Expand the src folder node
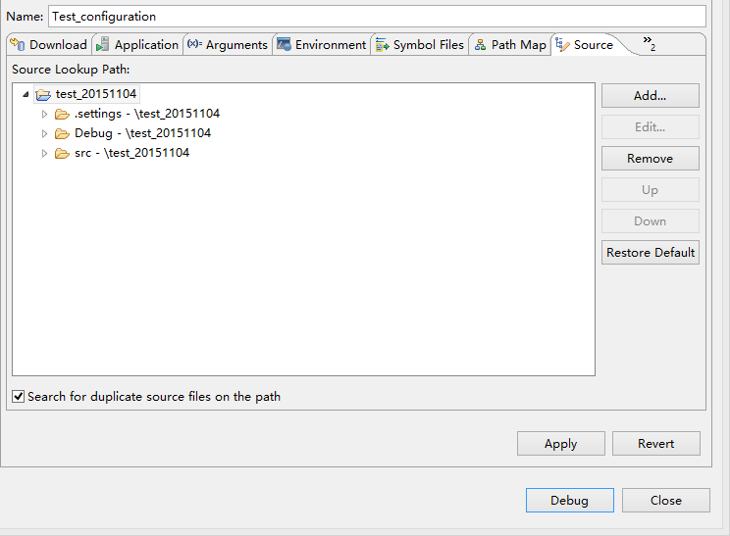 pos(44,153)
